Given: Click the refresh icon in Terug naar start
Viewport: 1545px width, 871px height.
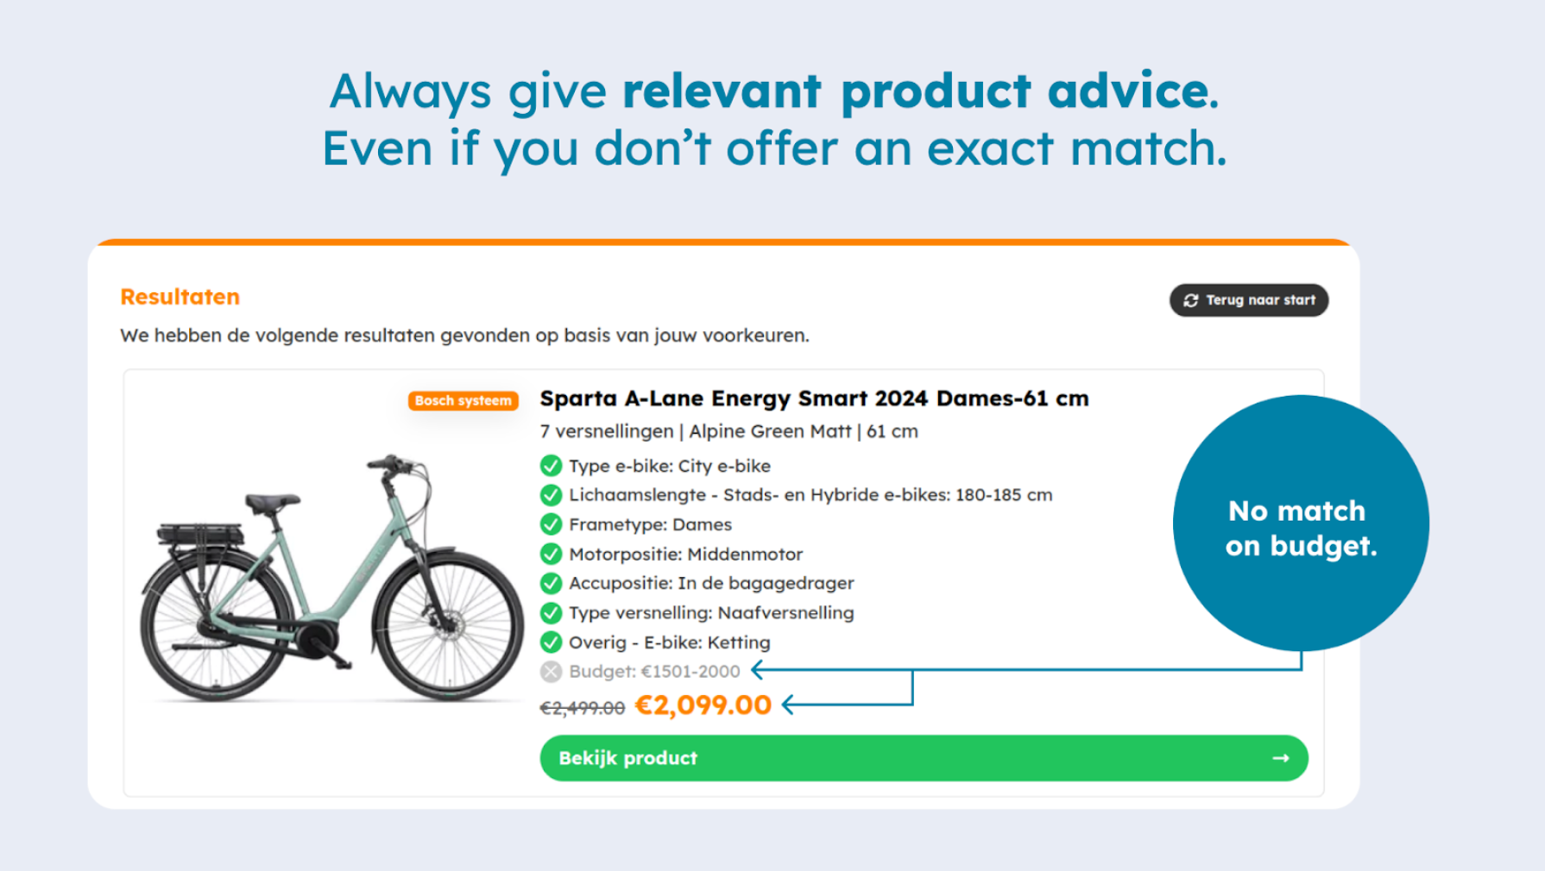Looking at the screenshot, I should click(1191, 300).
